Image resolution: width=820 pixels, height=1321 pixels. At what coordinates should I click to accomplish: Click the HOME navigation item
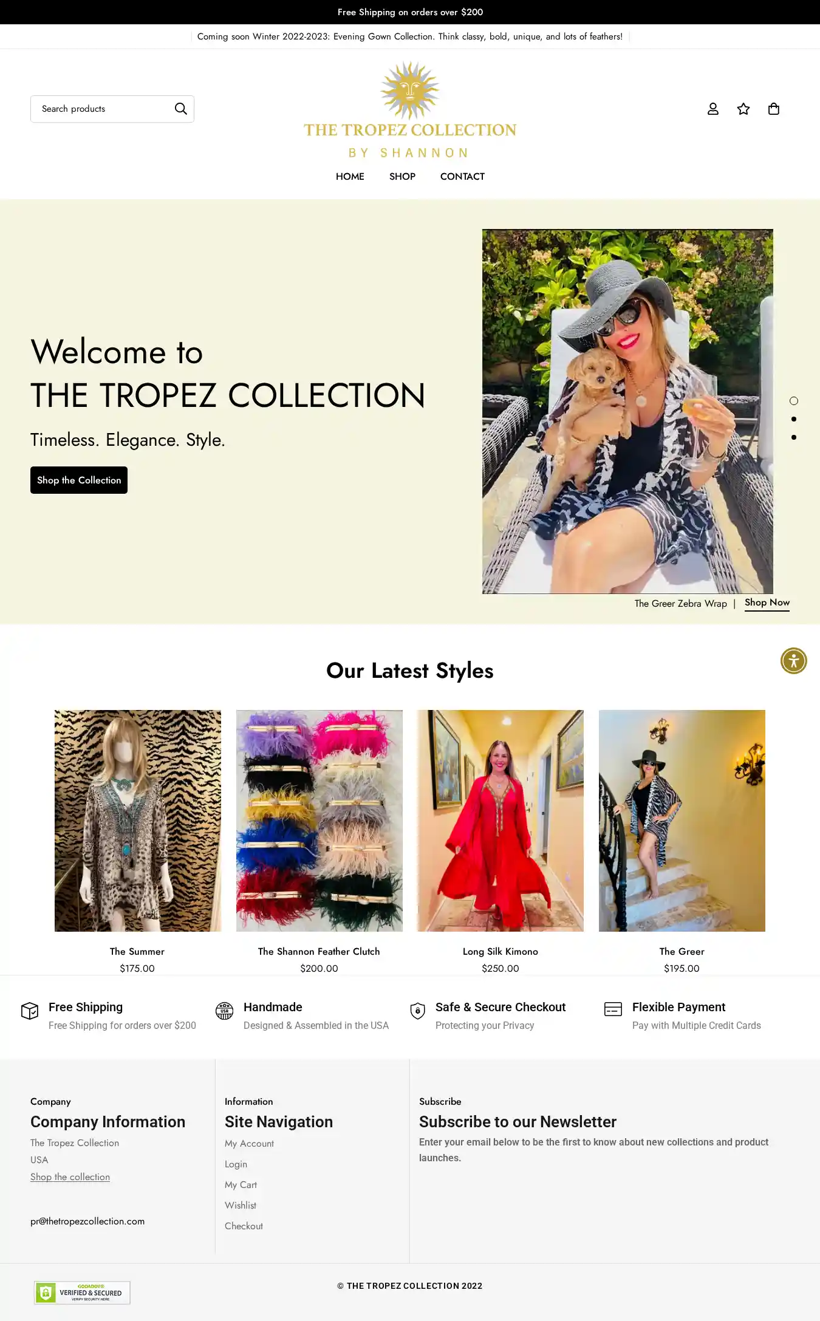point(350,177)
